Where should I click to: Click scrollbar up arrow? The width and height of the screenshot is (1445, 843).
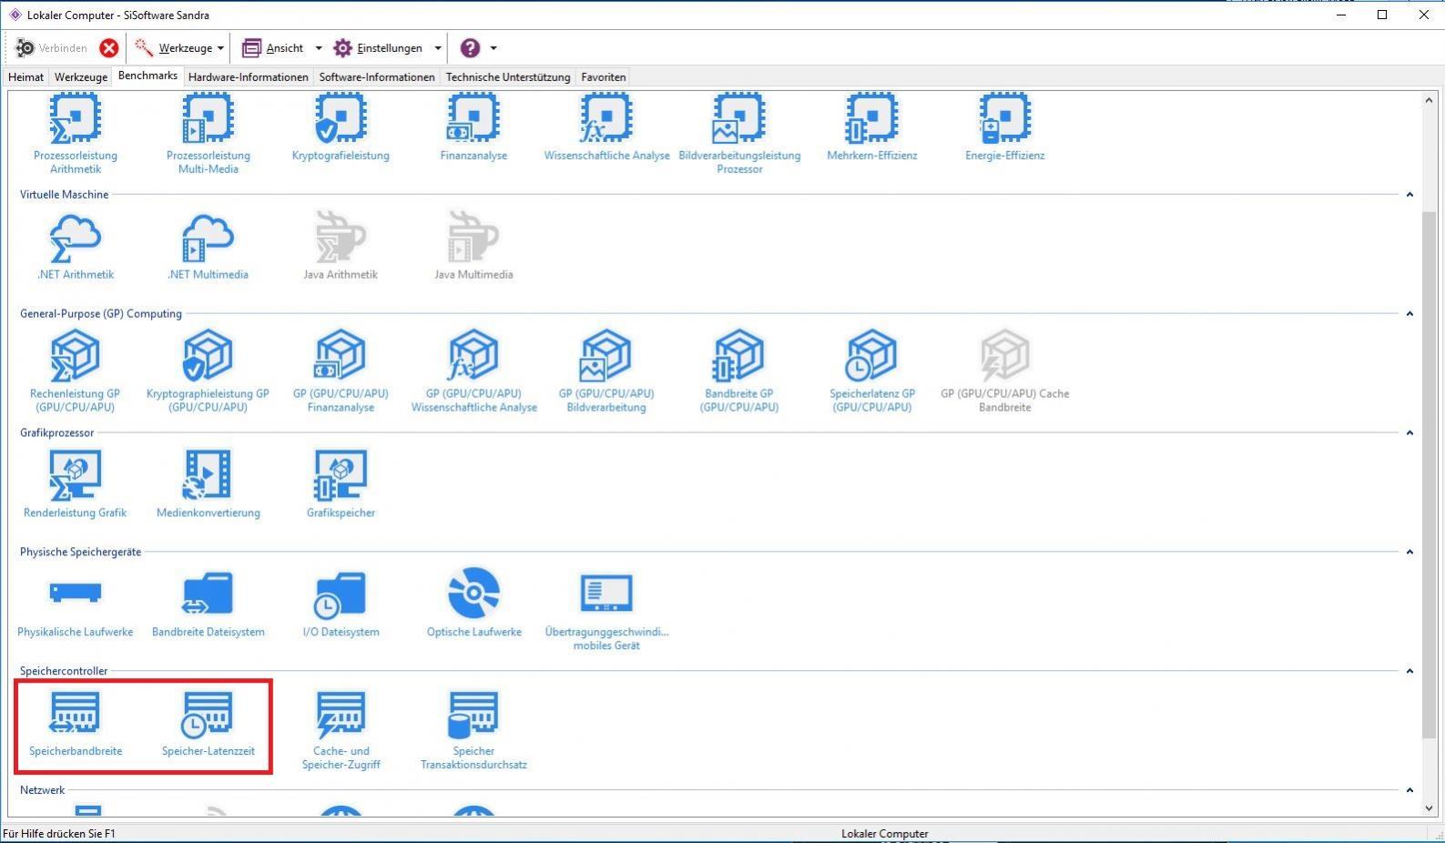coord(1429,100)
